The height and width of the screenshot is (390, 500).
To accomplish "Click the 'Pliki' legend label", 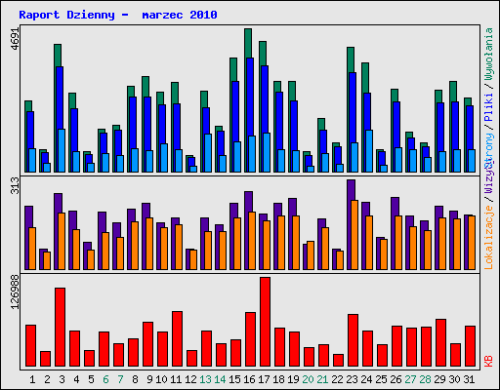I will pyautogui.click(x=489, y=107).
